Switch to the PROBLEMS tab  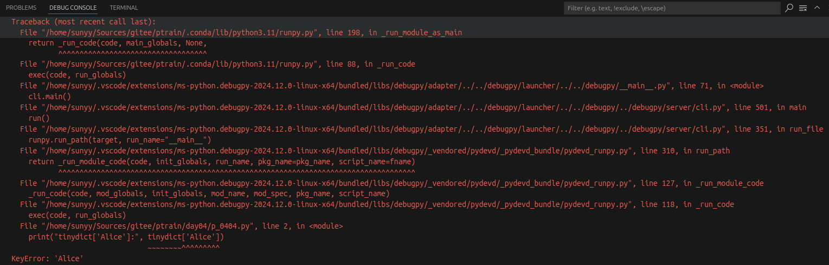coord(21,8)
